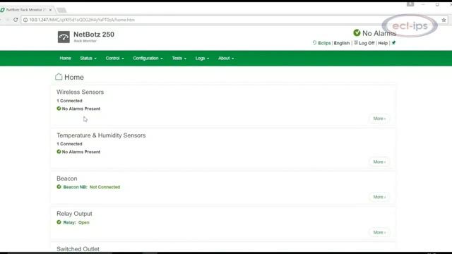Image resolution: width=452 pixels, height=254 pixels.
Task: Click No Alarms Present under Wireless Sensors
Action: point(81,109)
